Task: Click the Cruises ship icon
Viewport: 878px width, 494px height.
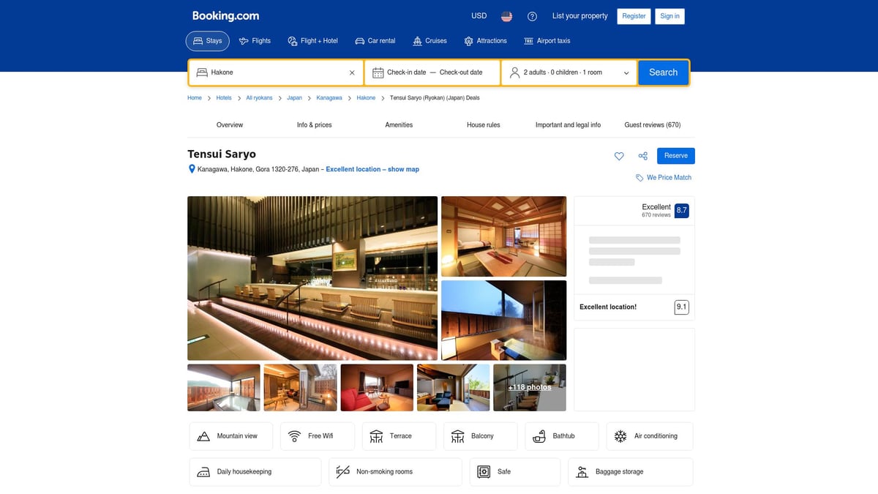Action: (416, 41)
